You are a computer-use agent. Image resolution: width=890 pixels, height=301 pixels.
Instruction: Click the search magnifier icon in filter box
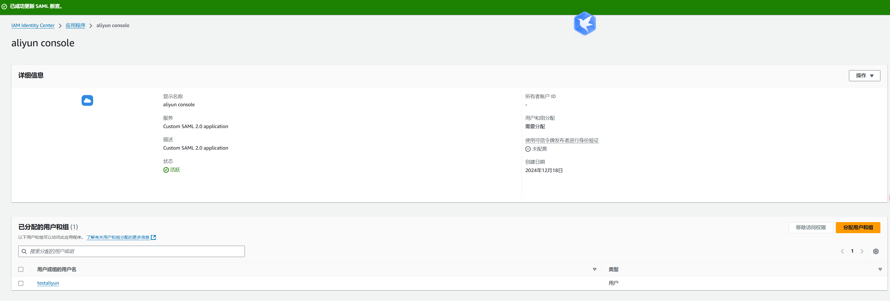[x=24, y=251]
